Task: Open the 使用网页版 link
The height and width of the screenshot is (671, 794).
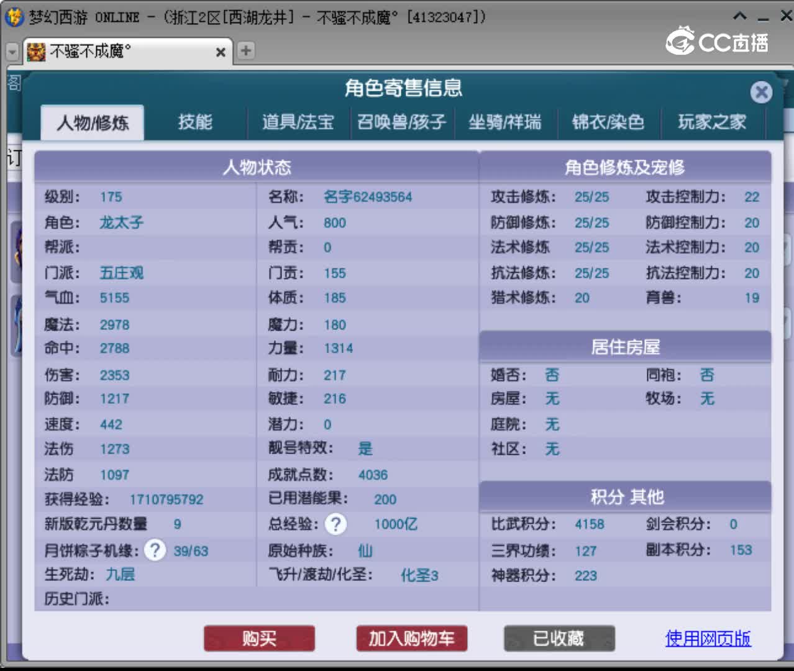Action: [708, 638]
